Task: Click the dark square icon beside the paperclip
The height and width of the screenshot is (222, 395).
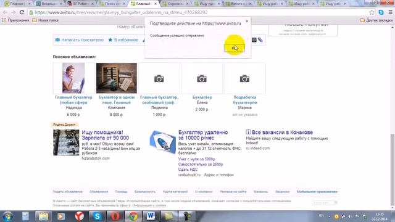Action: click(254, 39)
